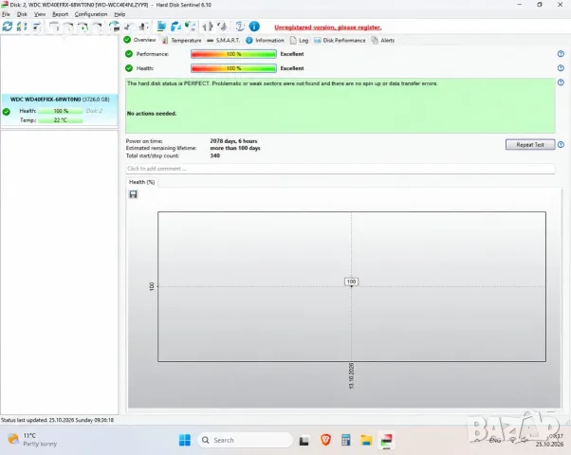Switch to the Information tab

pos(265,40)
